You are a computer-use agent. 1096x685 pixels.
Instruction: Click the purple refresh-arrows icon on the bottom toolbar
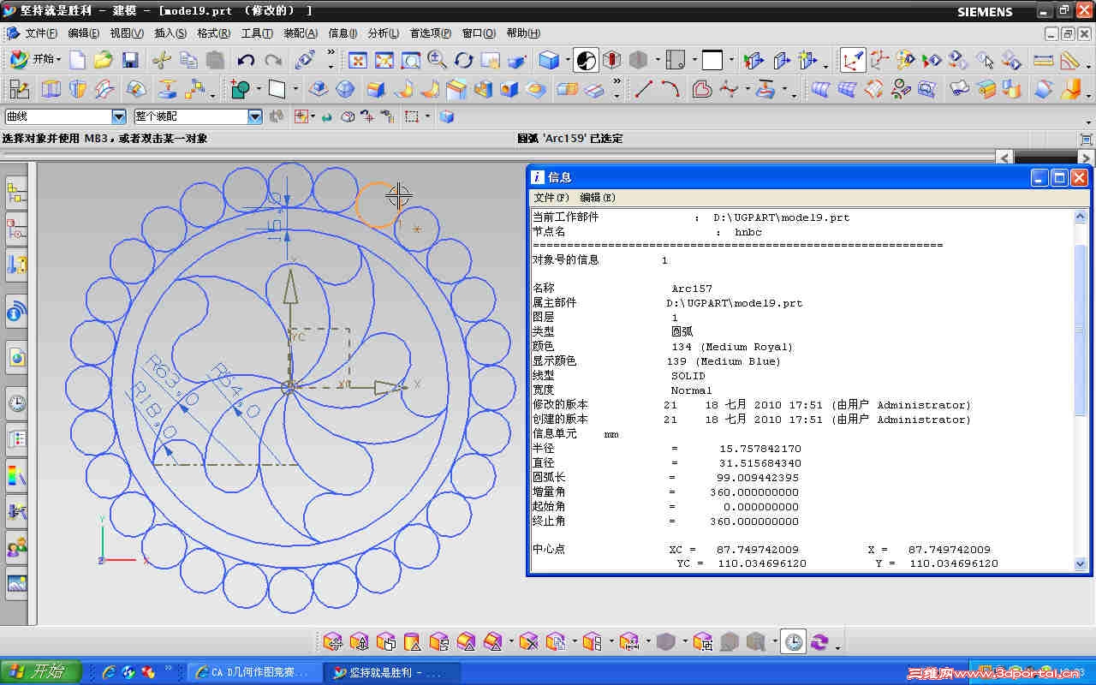tap(820, 641)
